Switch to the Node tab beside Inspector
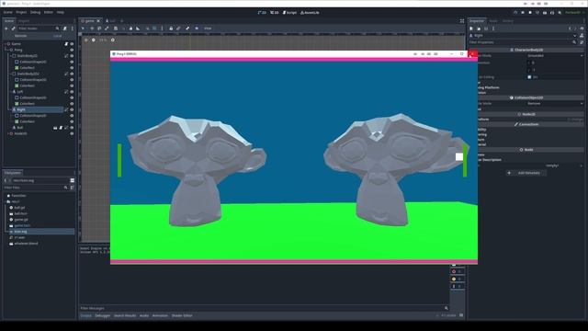 (x=493, y=21)
